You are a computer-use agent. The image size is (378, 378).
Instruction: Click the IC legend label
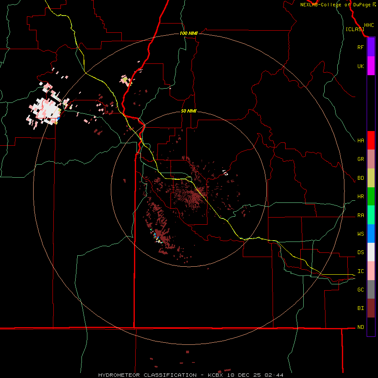click(360, 271)
